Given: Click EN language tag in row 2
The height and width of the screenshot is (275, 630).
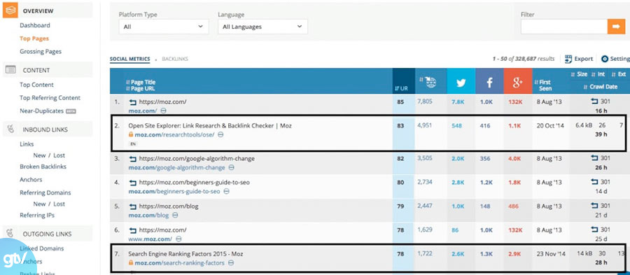Looking at the screenshot, I should [x=133, y=143].
